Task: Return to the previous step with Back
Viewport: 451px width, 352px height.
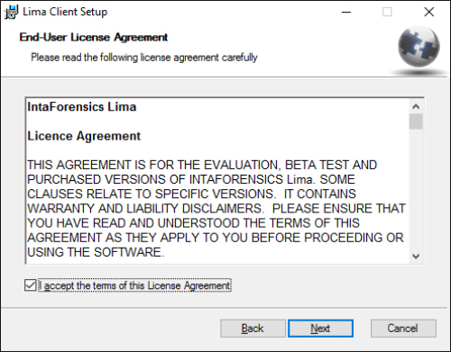Action: (253, 329)
